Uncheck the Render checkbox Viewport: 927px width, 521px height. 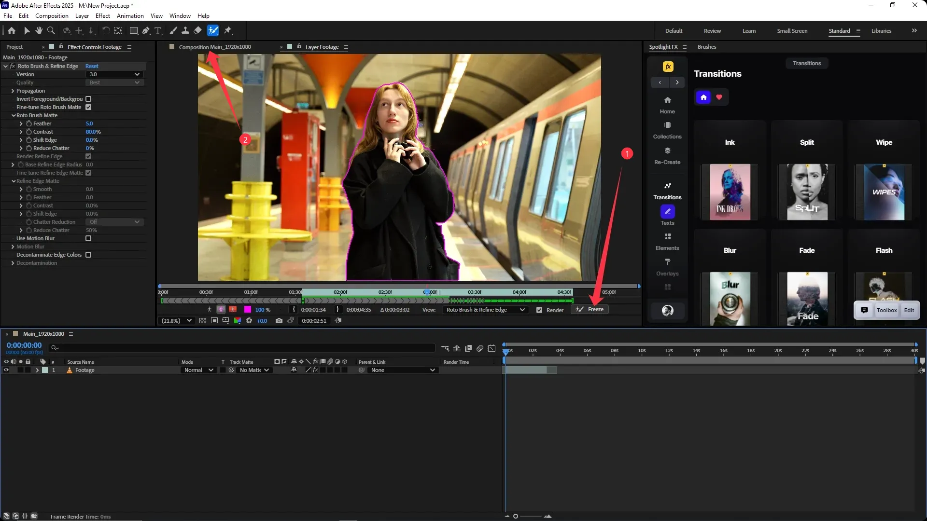539,310
